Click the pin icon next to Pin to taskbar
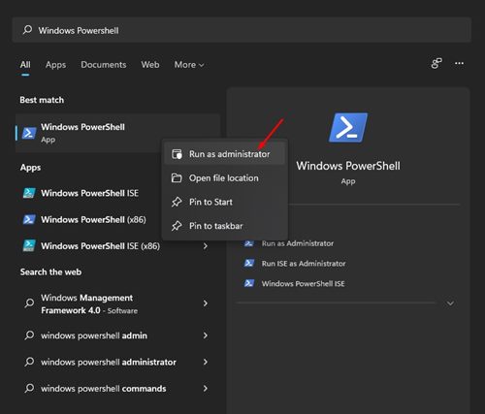 pos(177,226)
